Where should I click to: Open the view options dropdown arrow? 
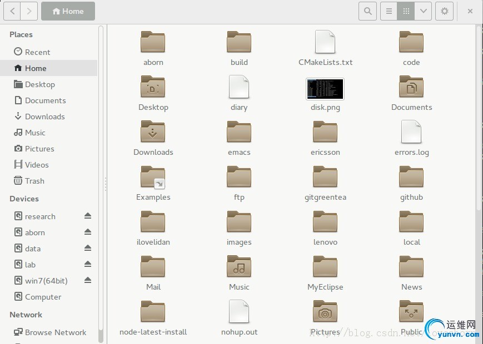tap(423, 11)
